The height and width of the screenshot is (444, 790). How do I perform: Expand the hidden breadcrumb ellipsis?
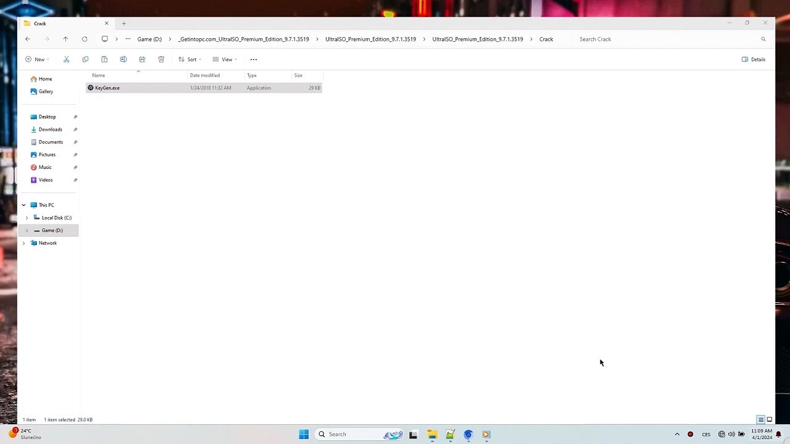tap(128, 39)
